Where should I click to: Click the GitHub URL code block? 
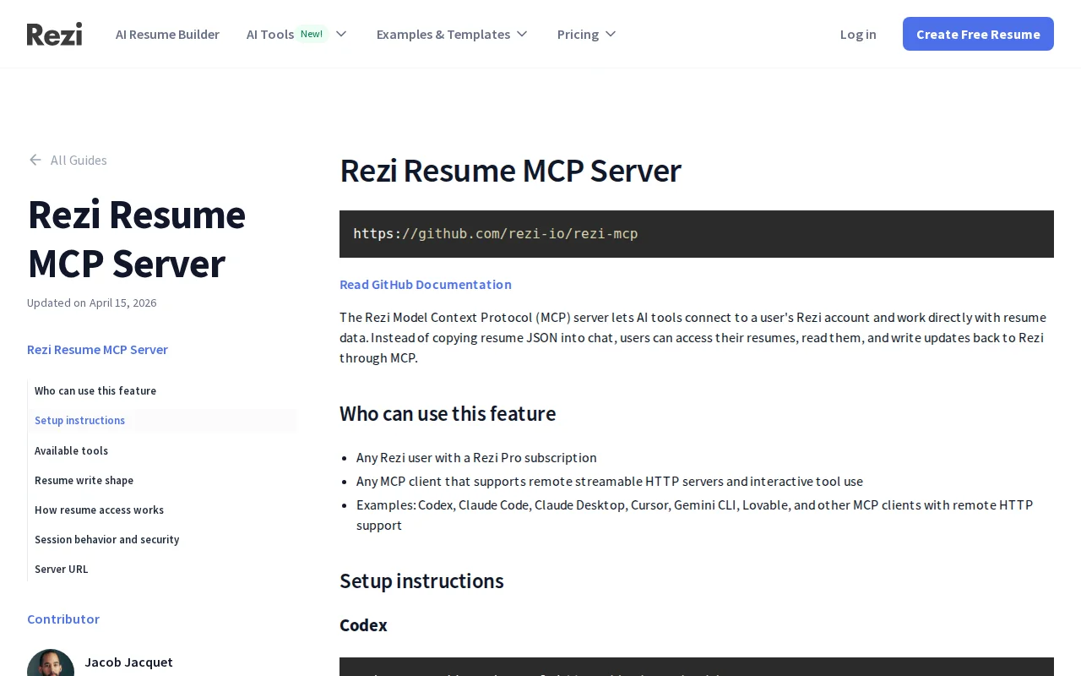697,234
